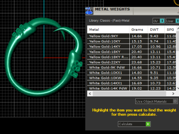This screenshot has height=134, width=179.
Task: Select the White Gold:10KX1 row
Action: coord(132,73)
